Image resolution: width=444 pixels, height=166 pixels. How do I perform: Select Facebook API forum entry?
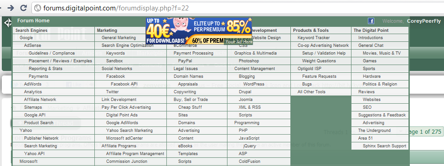pos(124,84)
